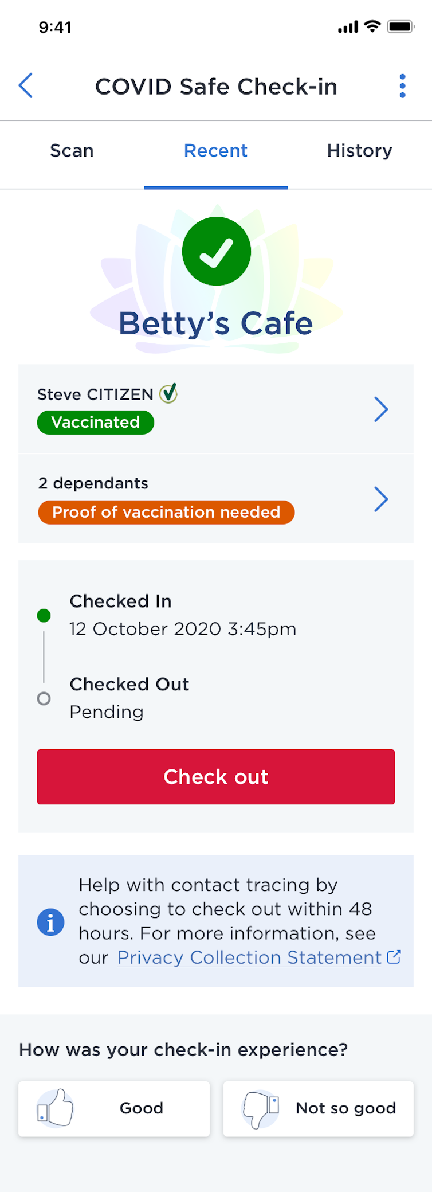Tap the Vaccinated status badge

coord(96,423)
